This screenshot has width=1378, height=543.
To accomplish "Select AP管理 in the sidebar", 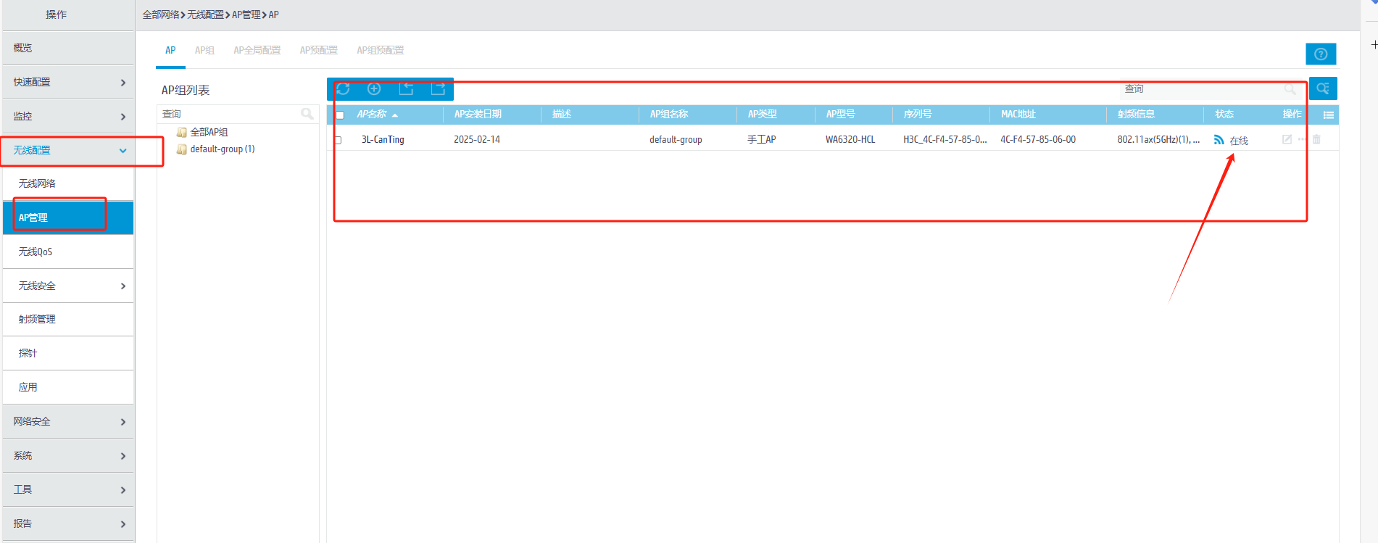I will tap(68, 217).
